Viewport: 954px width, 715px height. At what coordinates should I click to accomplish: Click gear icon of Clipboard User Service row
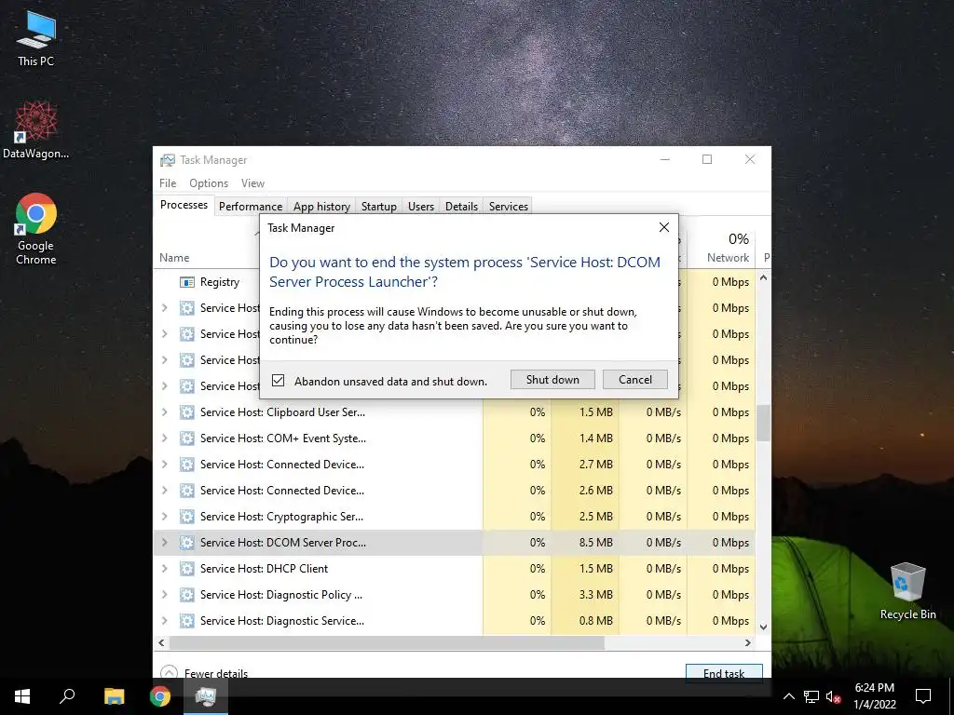[186, 412]
